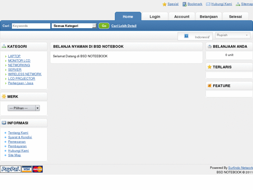Viewport: 253px width, 190px height.
Task: Click the Surfindo Network footer link
Action: tap(240, 168)
